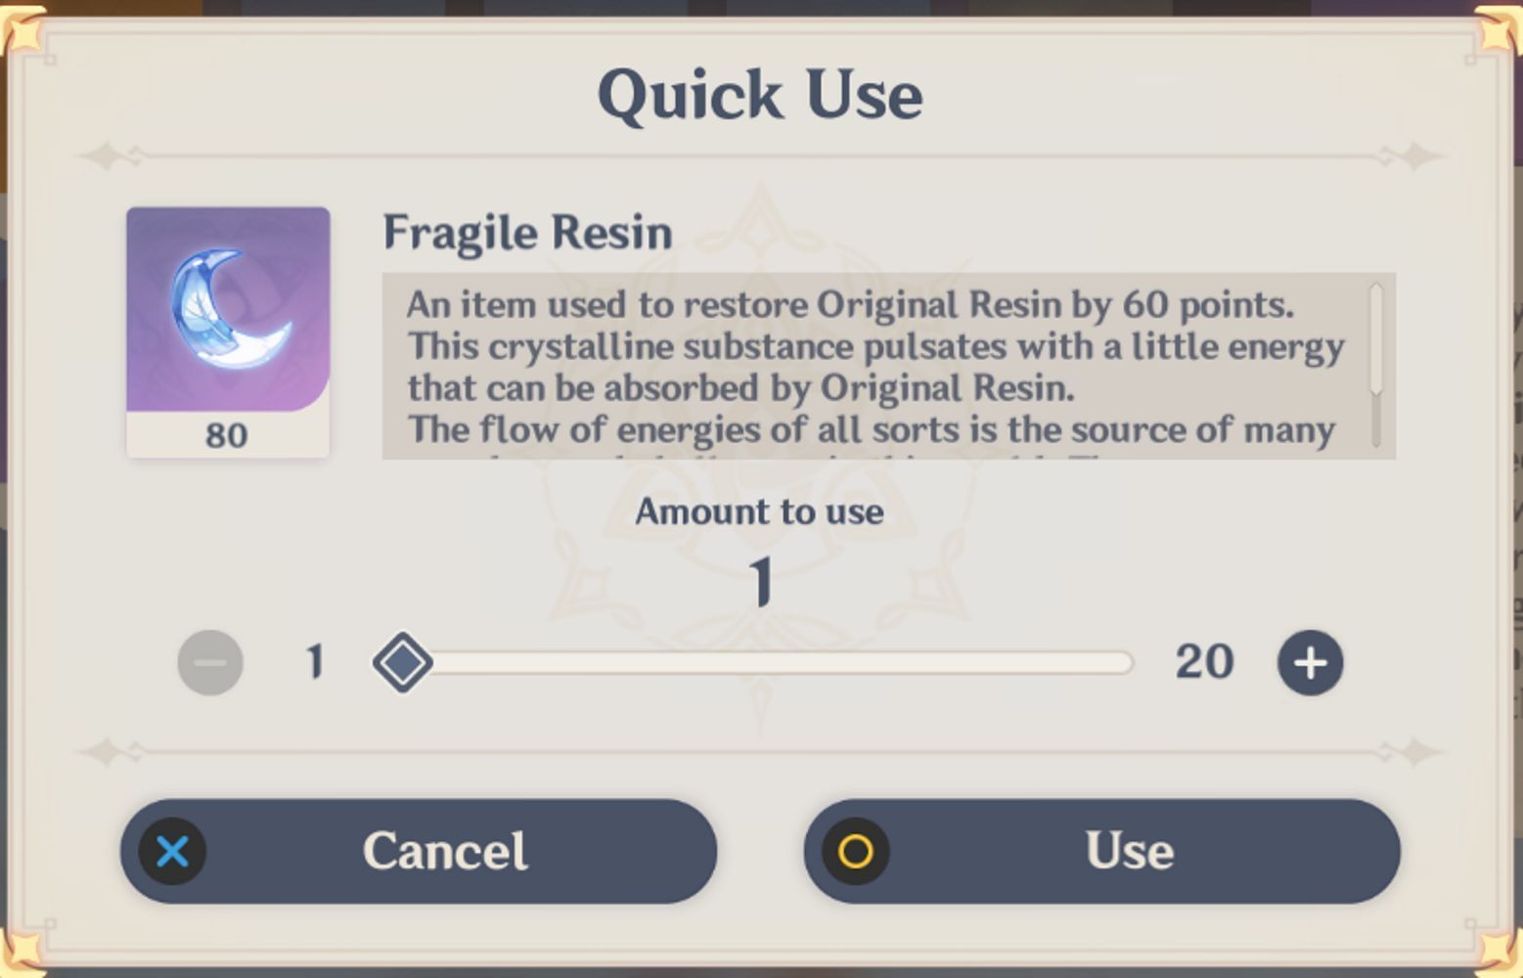Click the owned count 80 under the item
Screen dimensions: 1523x978
[227, 435]
